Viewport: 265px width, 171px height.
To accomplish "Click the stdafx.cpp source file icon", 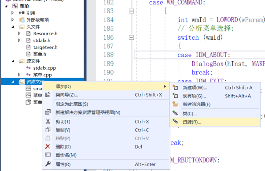I will (28, 68).
